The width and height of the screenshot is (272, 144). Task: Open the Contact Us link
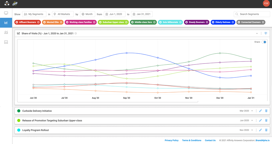[210, 140]
